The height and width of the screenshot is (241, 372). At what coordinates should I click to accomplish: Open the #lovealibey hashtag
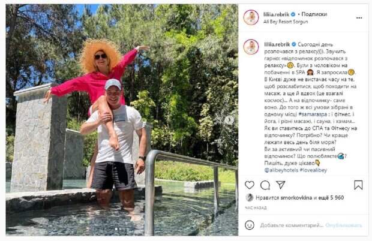click(x=313, y=170)
